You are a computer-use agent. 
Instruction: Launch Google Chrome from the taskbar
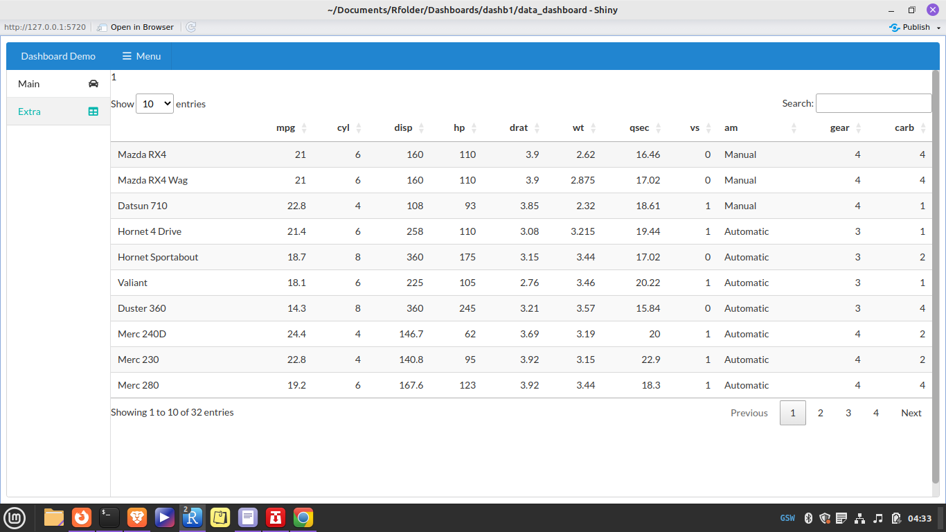tap(303, 517)
